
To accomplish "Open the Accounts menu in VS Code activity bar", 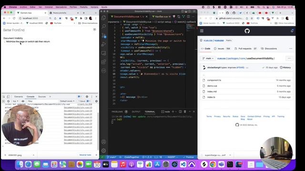I will (x=104, y=142).
